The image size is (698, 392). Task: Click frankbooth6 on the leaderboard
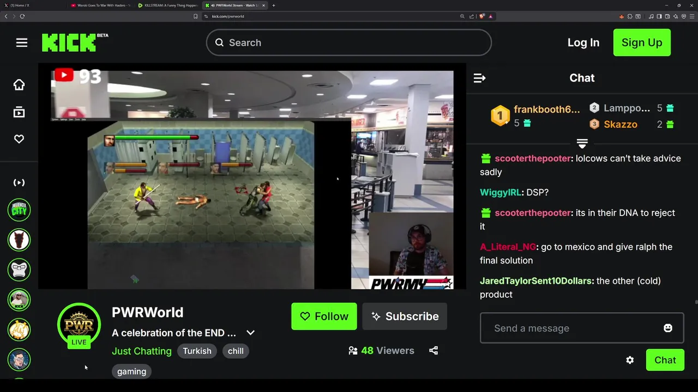pyautogui.click(x=546, y=109)
